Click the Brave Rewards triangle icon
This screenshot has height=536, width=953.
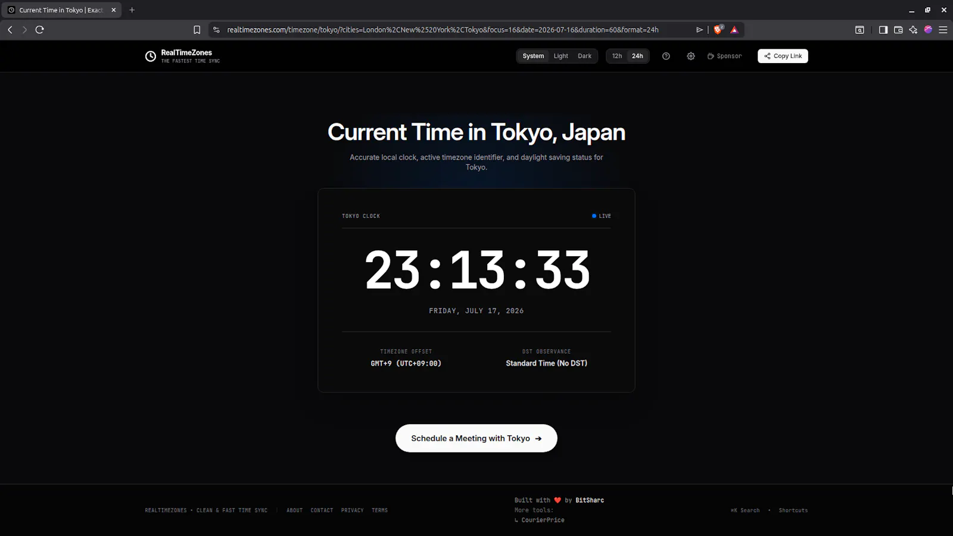click(x=734, y=30)
